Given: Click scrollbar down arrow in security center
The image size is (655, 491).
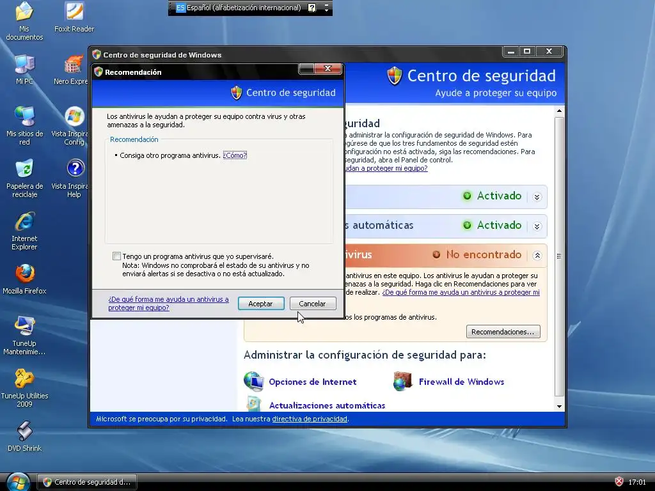Looking at the screenshot, I should coord(559,406).
